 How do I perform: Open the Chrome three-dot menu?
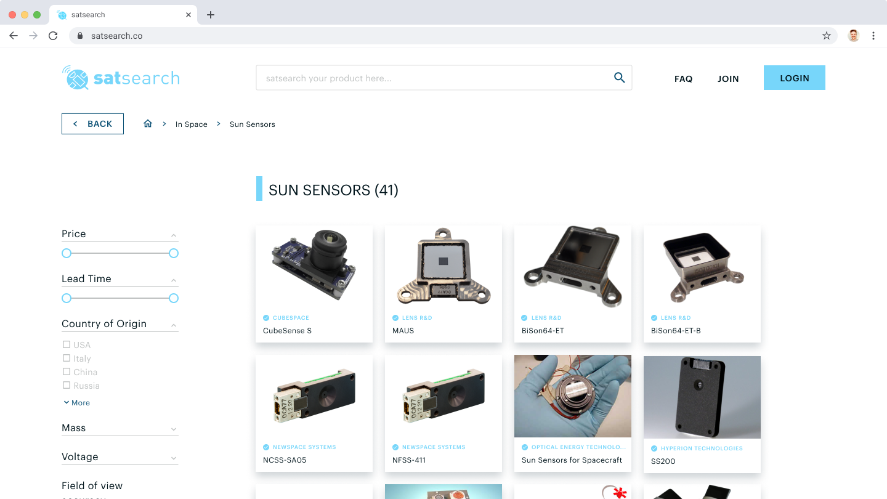tap(873, 36)
